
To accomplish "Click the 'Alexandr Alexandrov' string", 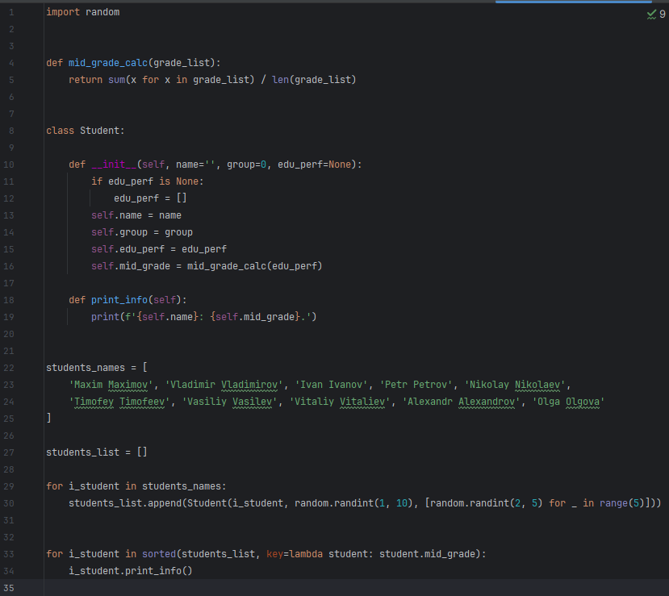I will pyautogui.click(x=461, y=402).
